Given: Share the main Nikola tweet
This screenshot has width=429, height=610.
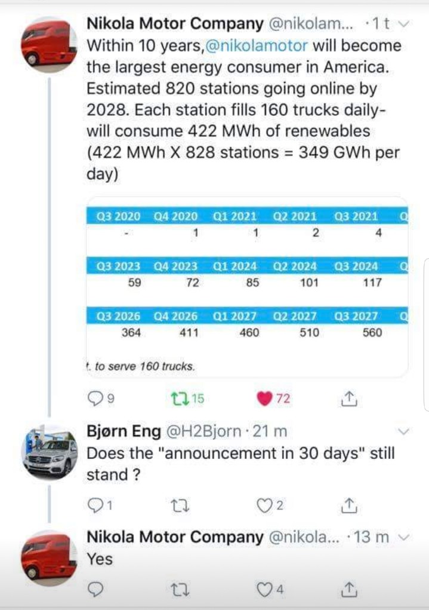Looking at the screenshot, I should pos(349,398).
